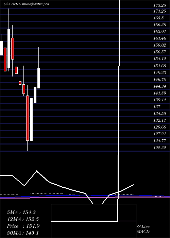
Task: Click the 171.25 price axis label
Action: pos(159,11)
